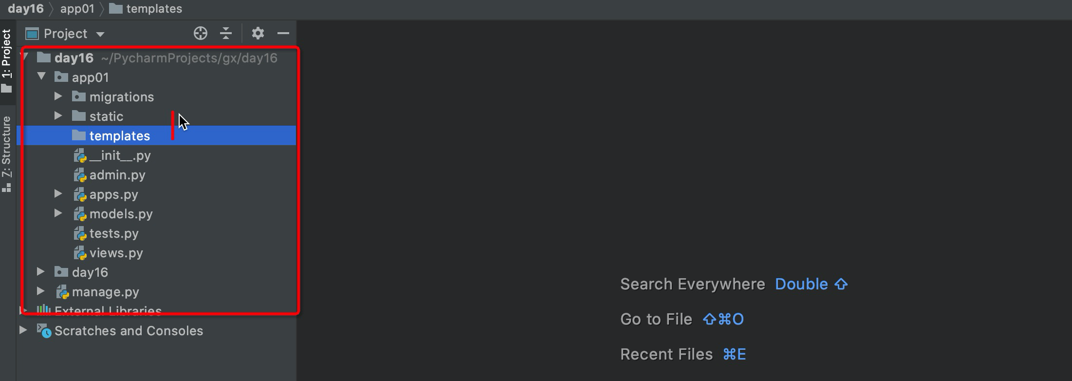Select admin.py in the project tree

click(117, 175)
